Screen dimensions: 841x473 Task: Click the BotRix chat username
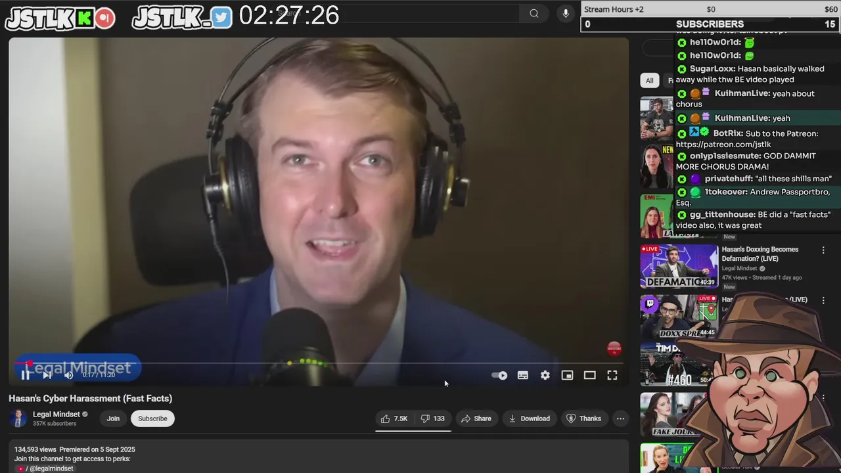tap(727, 133)
